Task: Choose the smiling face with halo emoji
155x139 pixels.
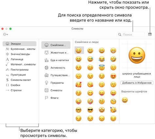Action: click(102, 67)
